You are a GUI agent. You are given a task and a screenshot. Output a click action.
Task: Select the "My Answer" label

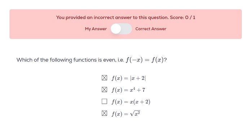click(x=96, y=29)
